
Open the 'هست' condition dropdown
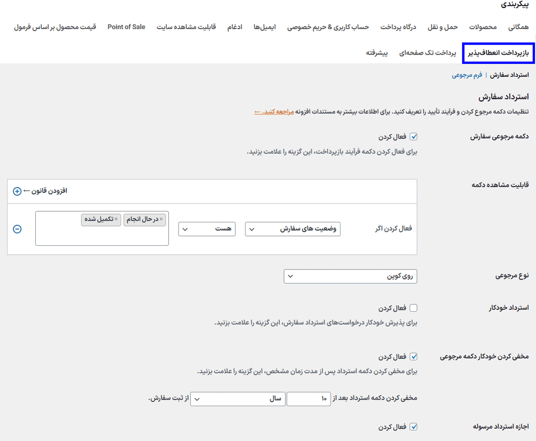coord(207,229)
